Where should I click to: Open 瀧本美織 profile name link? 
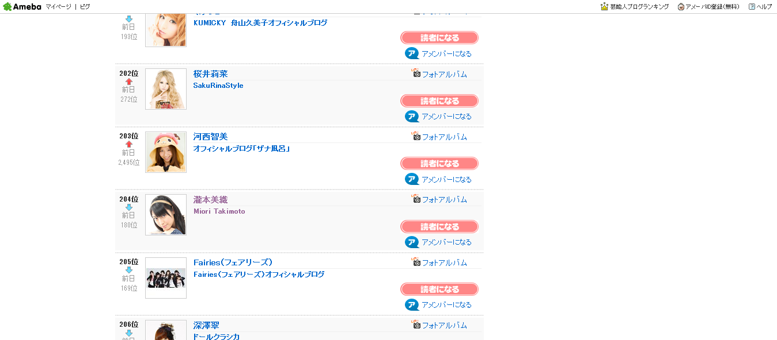coord(211,199)
